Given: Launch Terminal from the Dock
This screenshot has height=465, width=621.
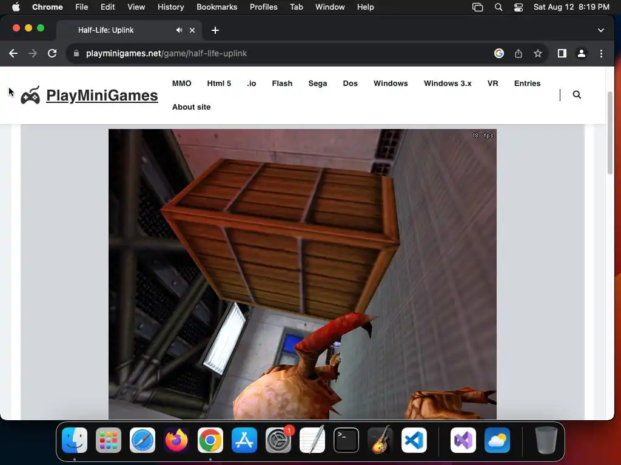Looking at the screenshot, I should click(346, 440).
